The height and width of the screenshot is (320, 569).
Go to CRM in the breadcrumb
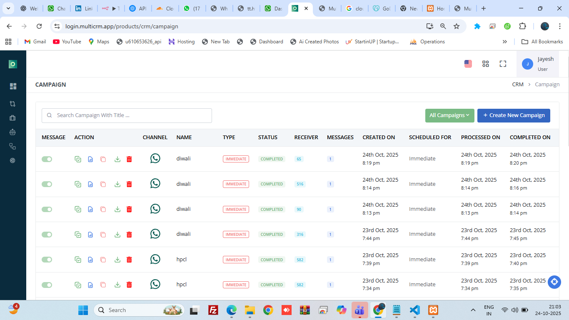coord(517,85)
